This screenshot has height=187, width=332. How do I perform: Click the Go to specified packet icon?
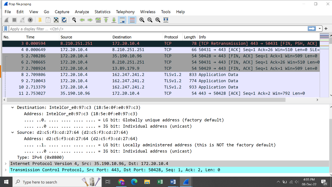(98, 20)
